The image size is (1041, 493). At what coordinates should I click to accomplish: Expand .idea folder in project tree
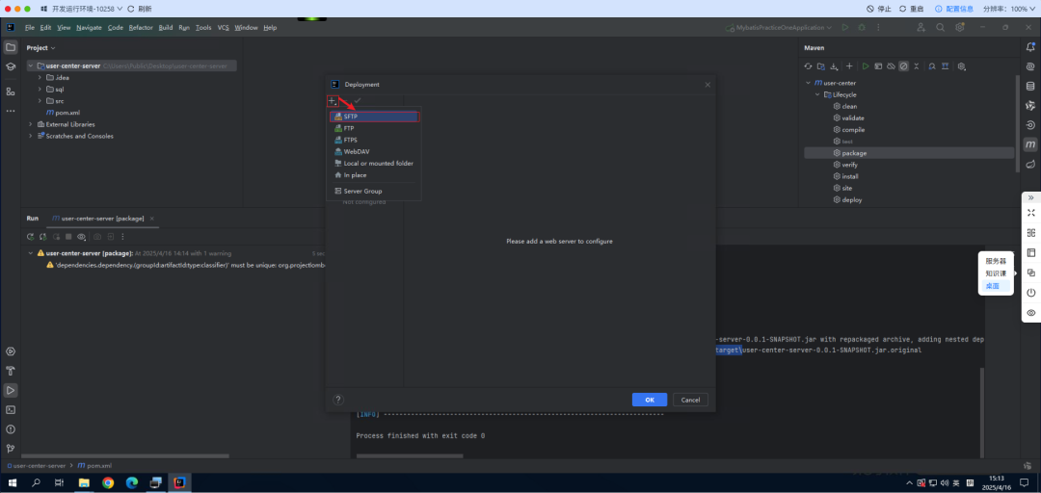pyautogui.click(x=40, y=78)
